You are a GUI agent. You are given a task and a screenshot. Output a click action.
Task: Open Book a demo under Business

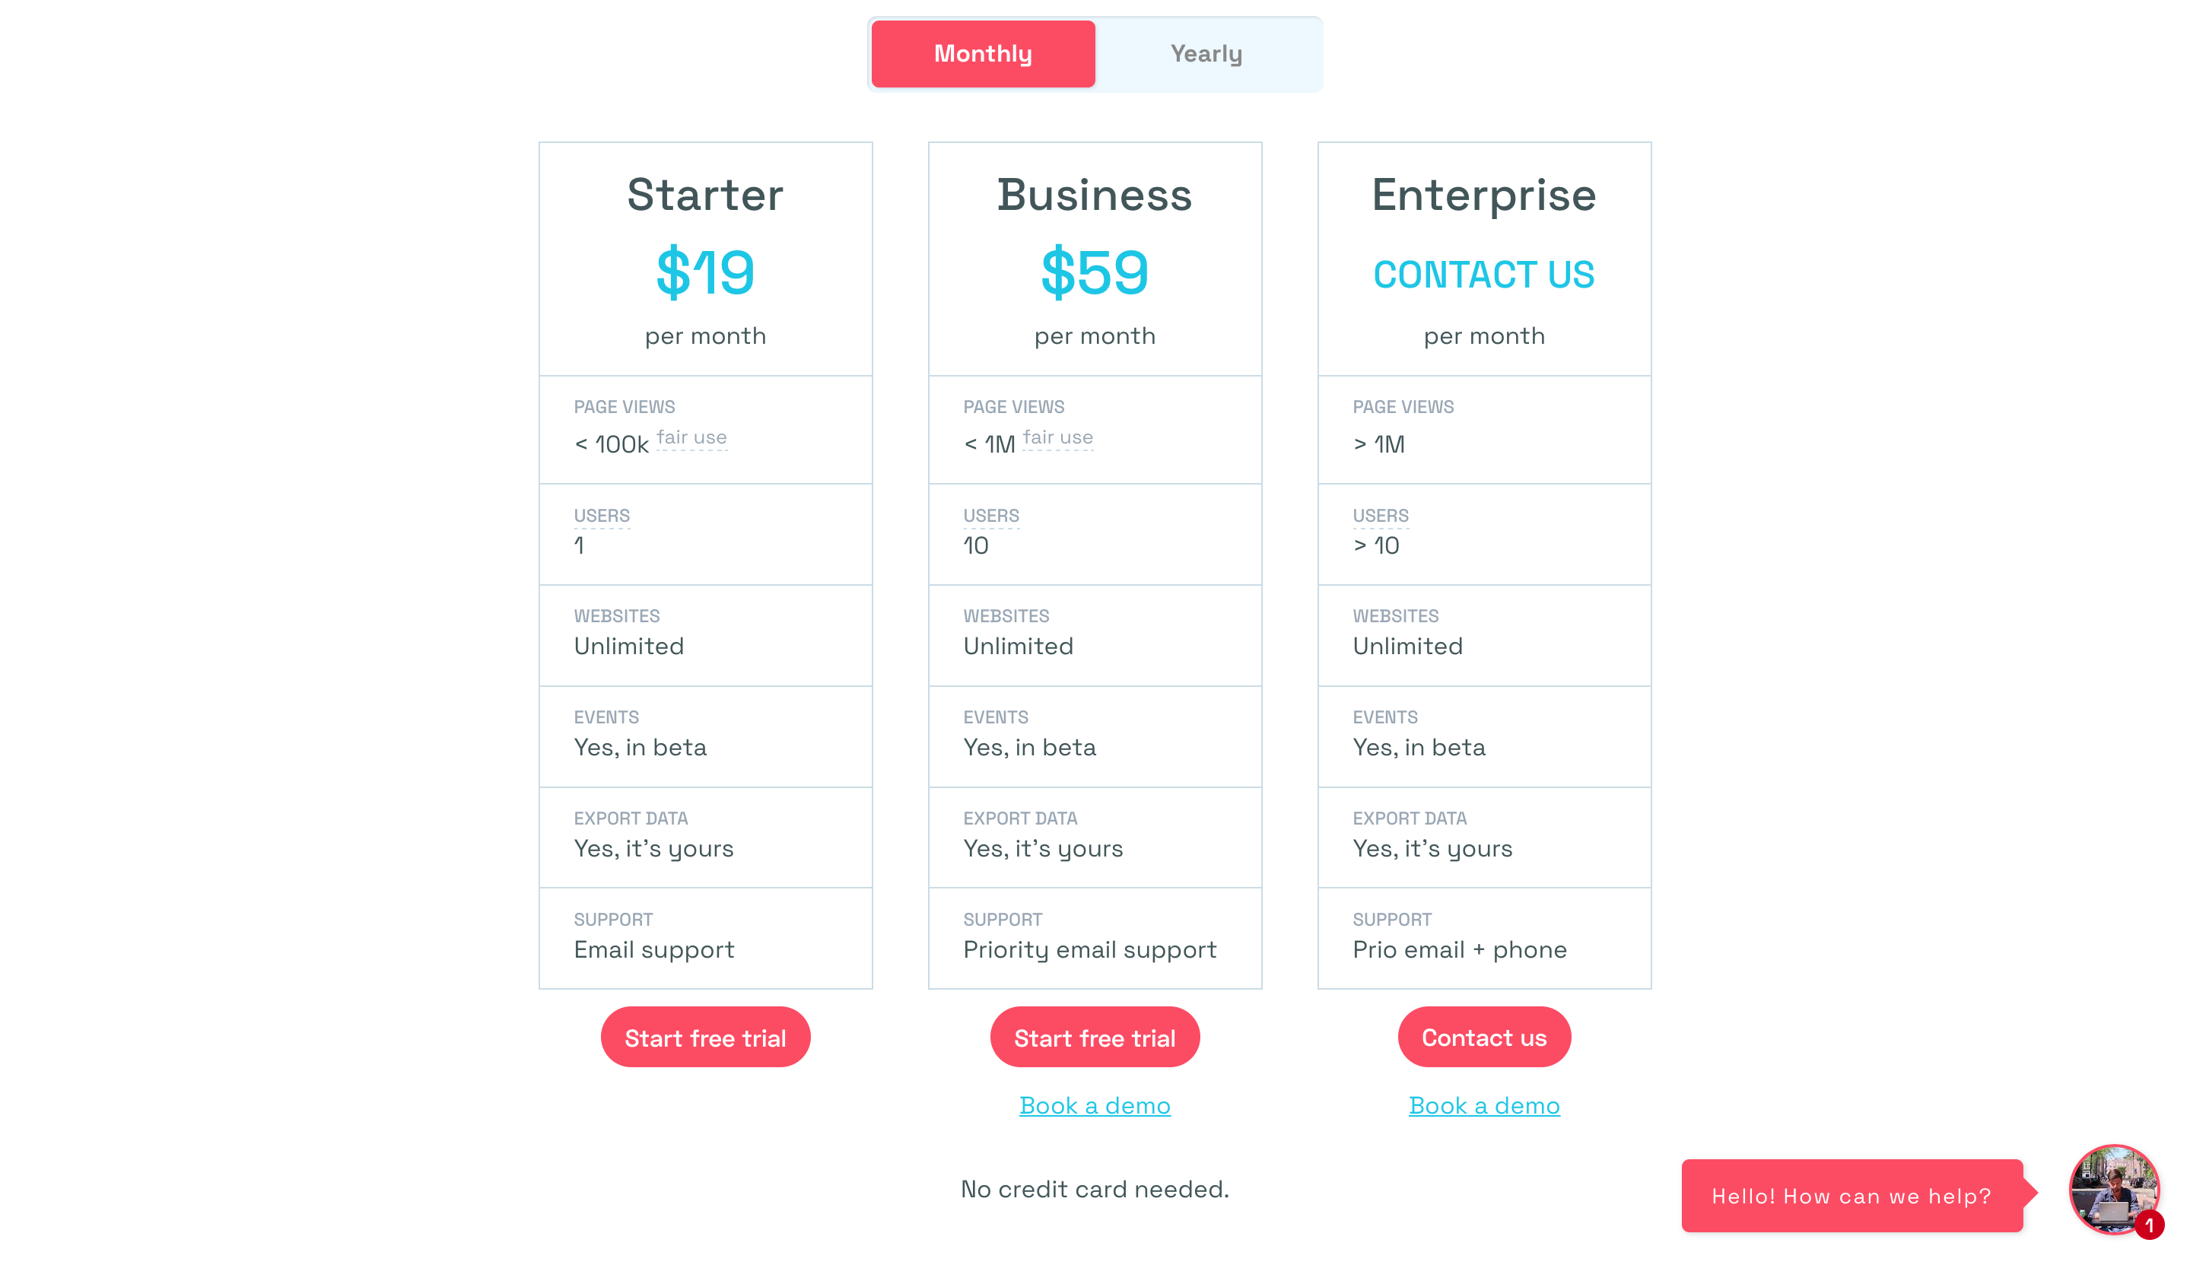point(1095,1105)
